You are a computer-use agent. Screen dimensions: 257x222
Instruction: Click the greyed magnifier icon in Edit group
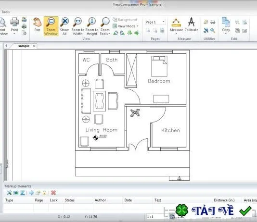(237, 22)
